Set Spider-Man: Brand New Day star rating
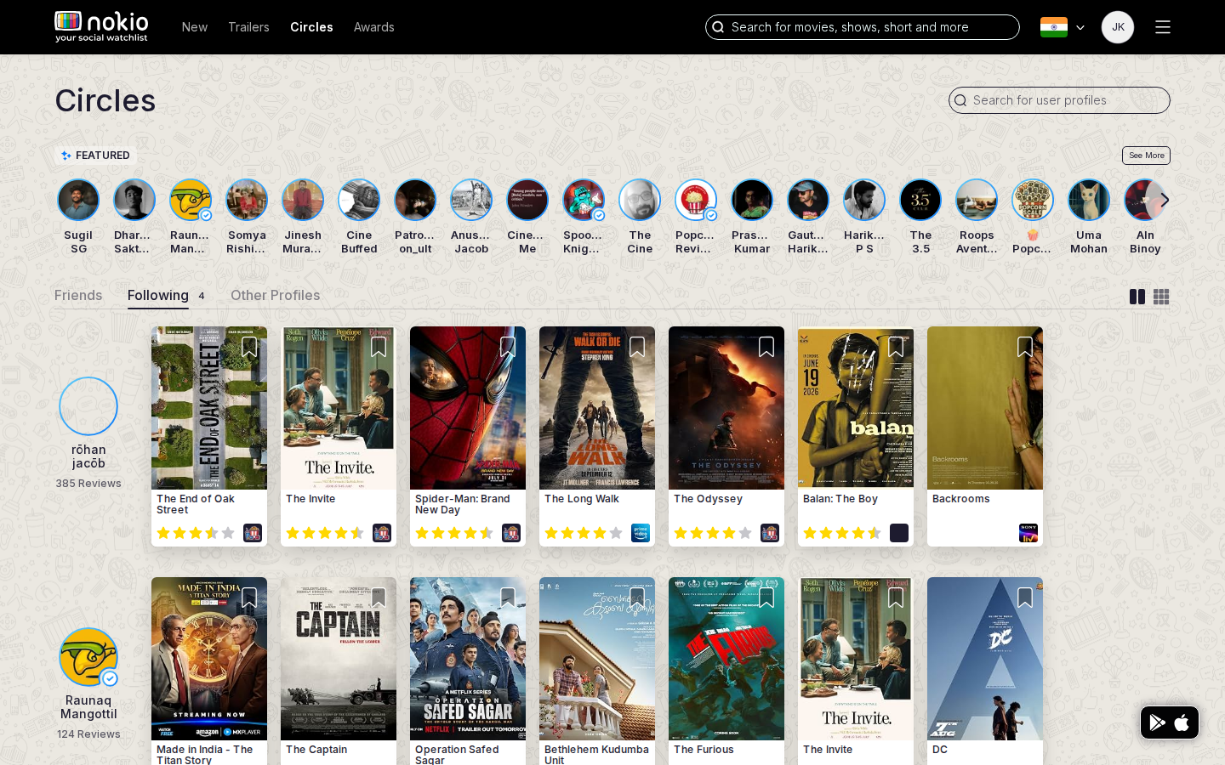 pyautogui.click(x=454, y=533)
